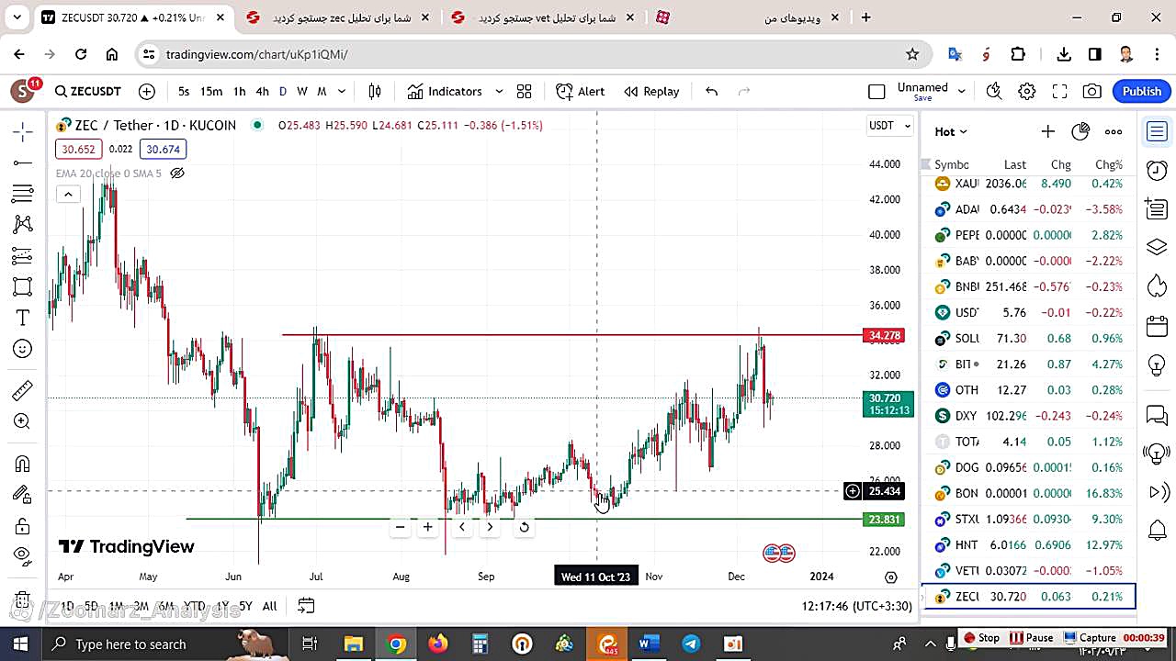The image size is (1176, 661).
Task: Hide all drawings with eye icon
Action: coord(23,555)
